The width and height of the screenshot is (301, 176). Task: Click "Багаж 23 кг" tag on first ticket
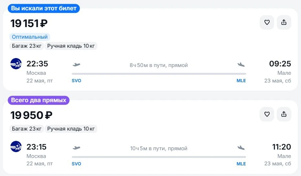pyautogui.click(x=27, y=46)
